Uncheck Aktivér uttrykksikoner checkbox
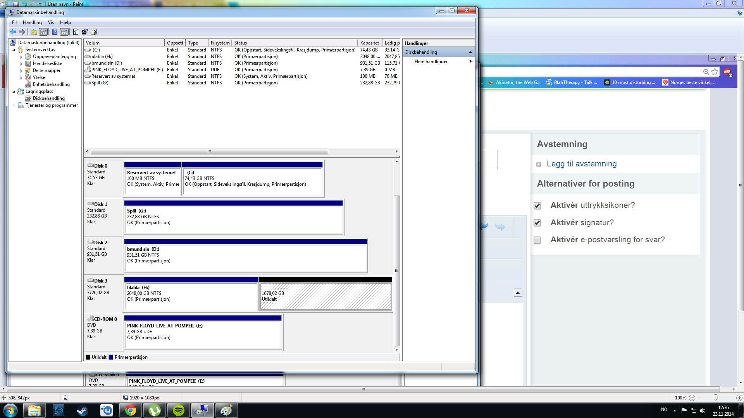 [x=537, y=206]
